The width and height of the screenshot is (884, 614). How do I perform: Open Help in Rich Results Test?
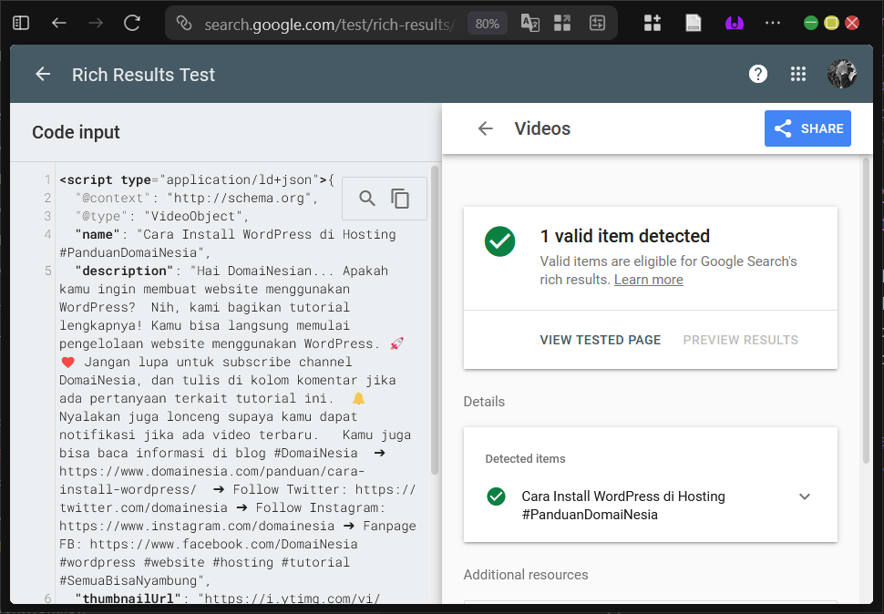758,74
